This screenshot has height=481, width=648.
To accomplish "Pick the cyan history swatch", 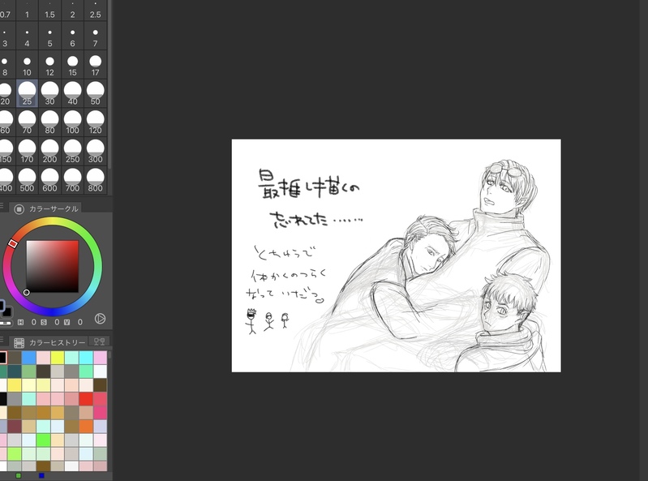I will pyautogui.click(x=86, y=358).
